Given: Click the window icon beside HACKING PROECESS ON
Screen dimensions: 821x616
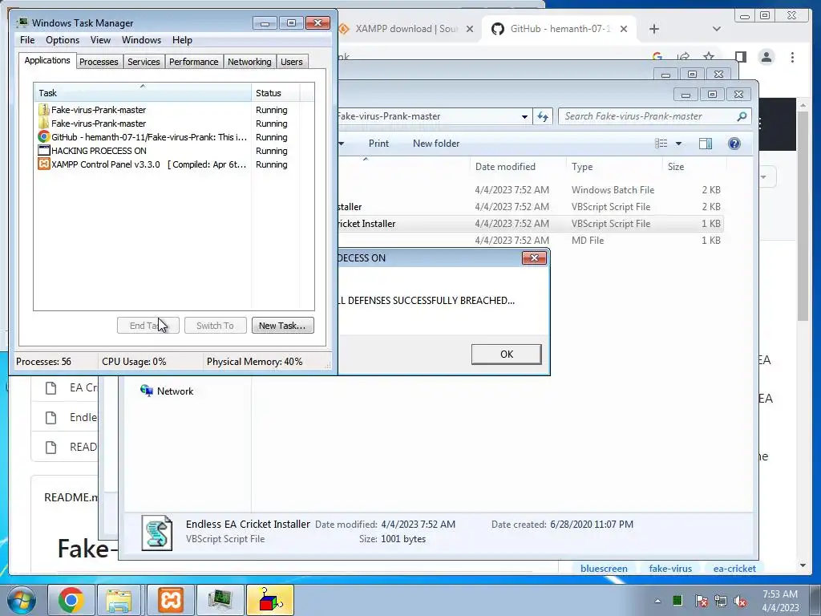Looking at the screenshot, I should point(44,151).
